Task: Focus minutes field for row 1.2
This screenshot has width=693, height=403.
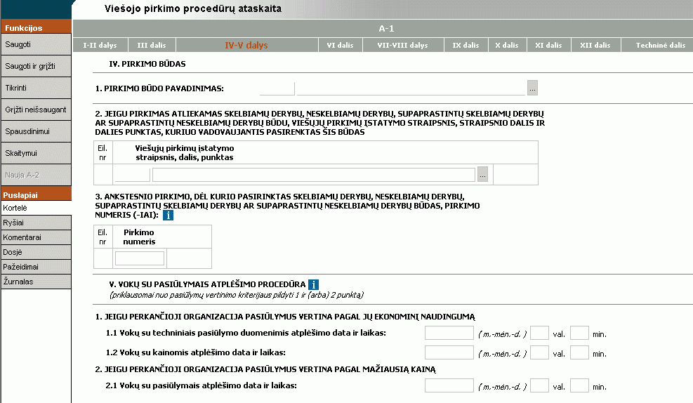Action: coord(579,352)
